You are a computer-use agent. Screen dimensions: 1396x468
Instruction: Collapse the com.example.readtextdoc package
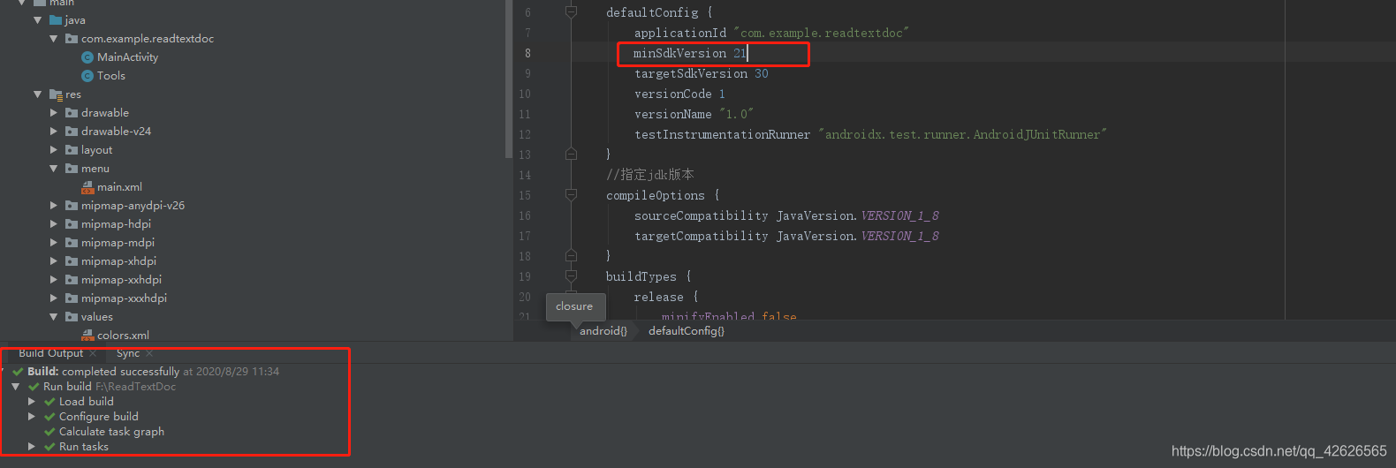(x=53, y=39)
